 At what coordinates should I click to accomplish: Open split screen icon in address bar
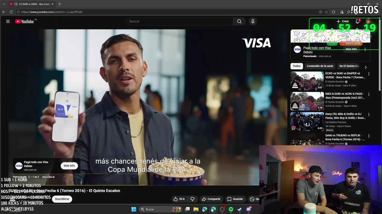pos(321,12)
